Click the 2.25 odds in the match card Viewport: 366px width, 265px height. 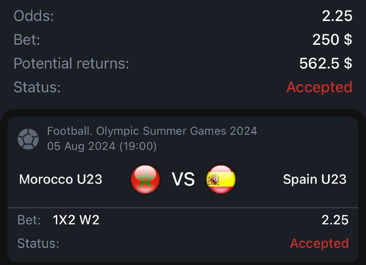335,220
